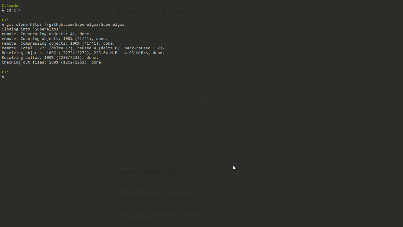Open the 'Run Superalgos' contents link
The image size is (403, 227).
click(146, 80)
